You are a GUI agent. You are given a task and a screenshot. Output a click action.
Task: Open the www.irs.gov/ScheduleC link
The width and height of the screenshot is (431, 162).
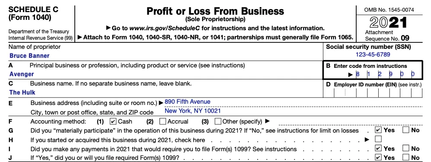(x=164, y=28)
